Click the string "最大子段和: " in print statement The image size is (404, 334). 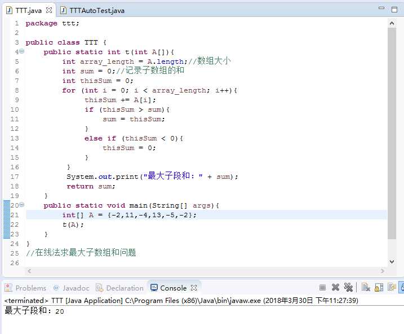(x=173, y=176)
